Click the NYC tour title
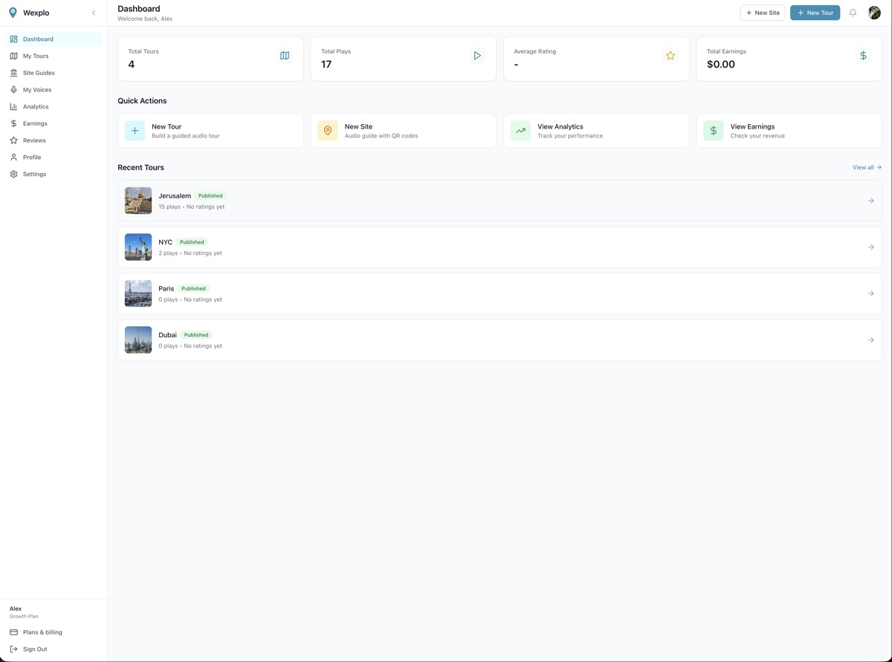 point(165,242)
